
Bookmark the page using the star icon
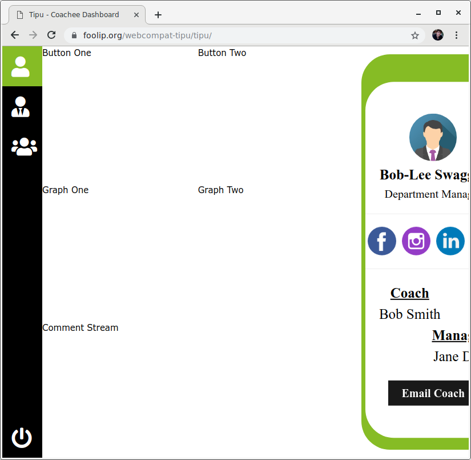point(415,35)
